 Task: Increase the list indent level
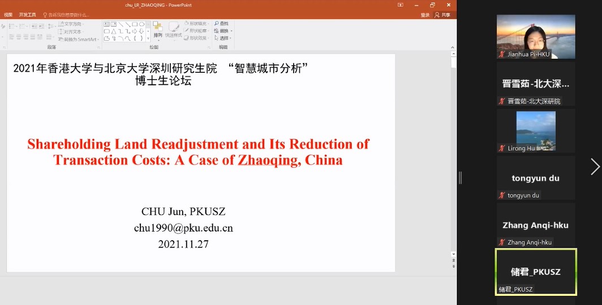pyautogui.click(x=41, y=26)
